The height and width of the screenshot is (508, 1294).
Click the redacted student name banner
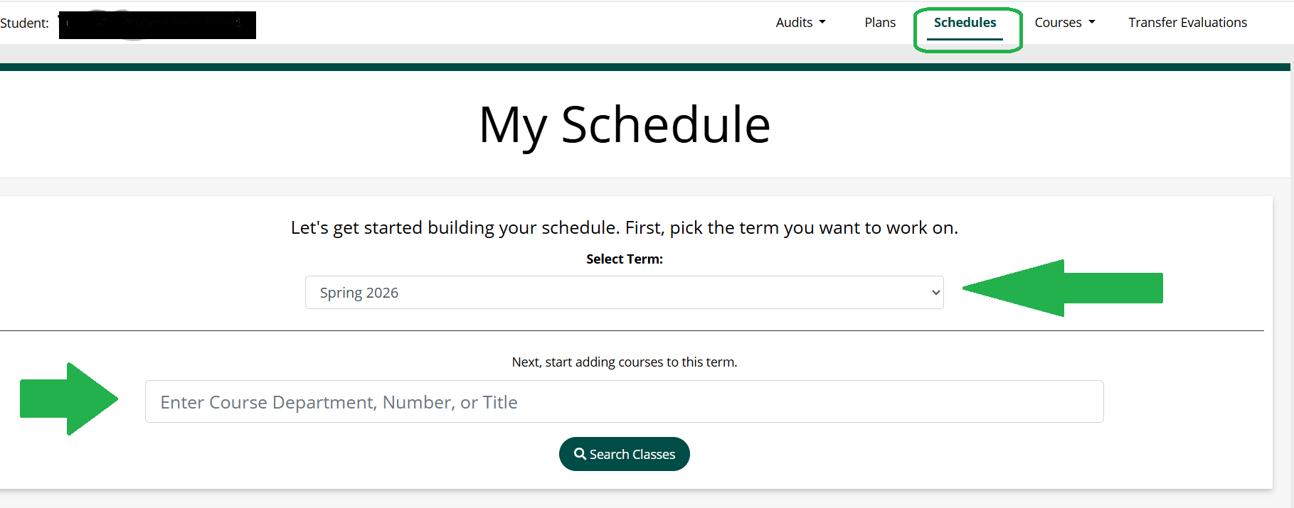tap(157, 25)
